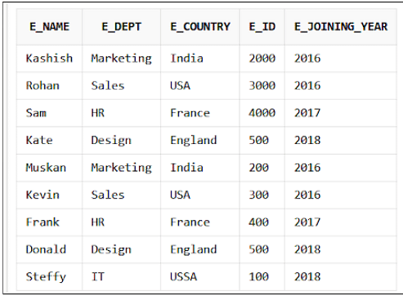
Task: Click the ID cell showing 300
Action: pos(262,195)
